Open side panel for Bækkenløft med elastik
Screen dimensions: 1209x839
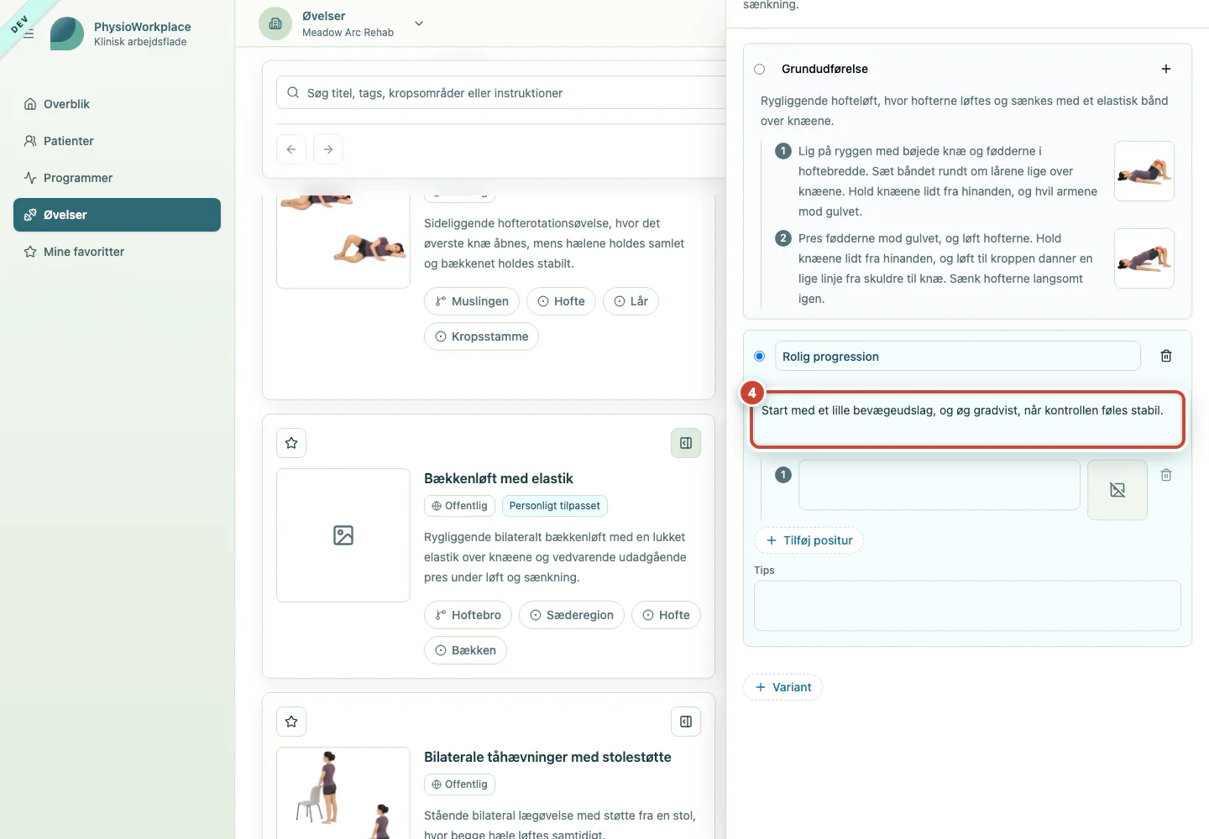pyautogui.click(x=686, y=443)
